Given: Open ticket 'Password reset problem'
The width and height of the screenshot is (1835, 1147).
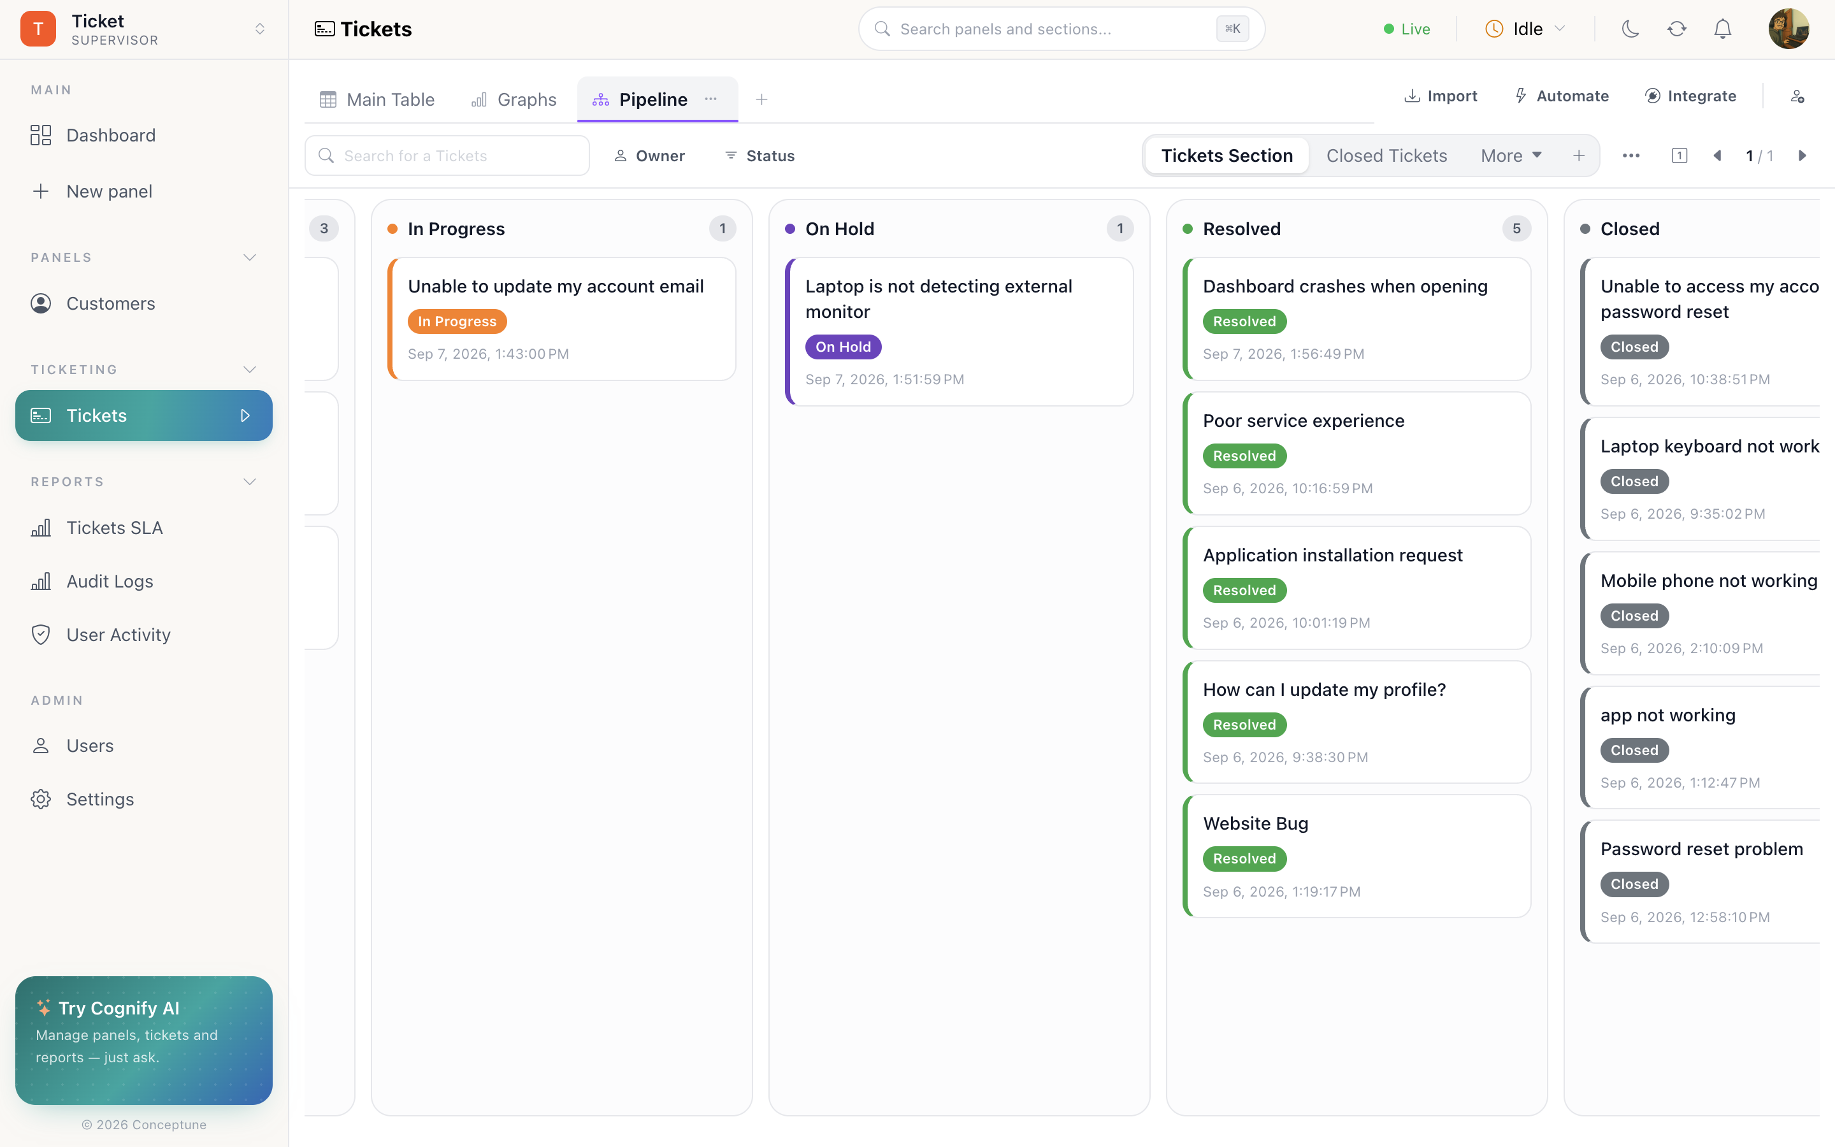Looking at the screenshot, I should (x=1700, y=881).
